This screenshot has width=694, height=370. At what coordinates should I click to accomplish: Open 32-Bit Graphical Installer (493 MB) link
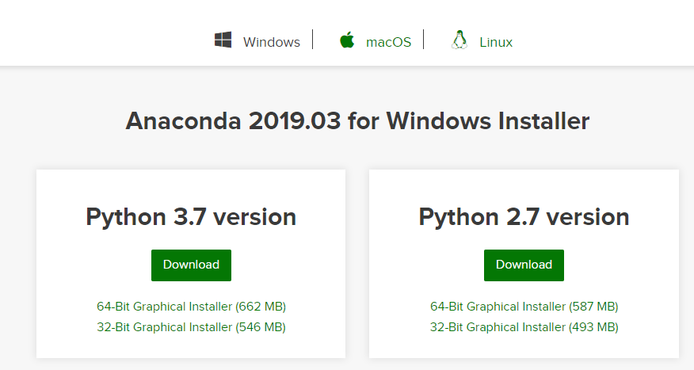tap(524, 327)
